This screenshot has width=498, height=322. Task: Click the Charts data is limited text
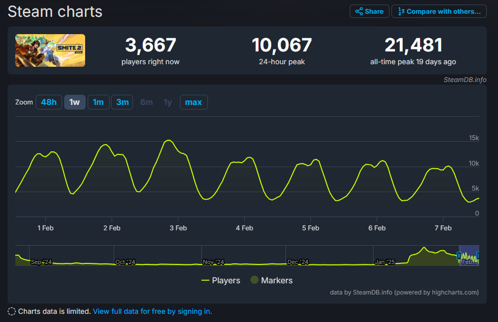pyautogui.click(x=55, y=311)
